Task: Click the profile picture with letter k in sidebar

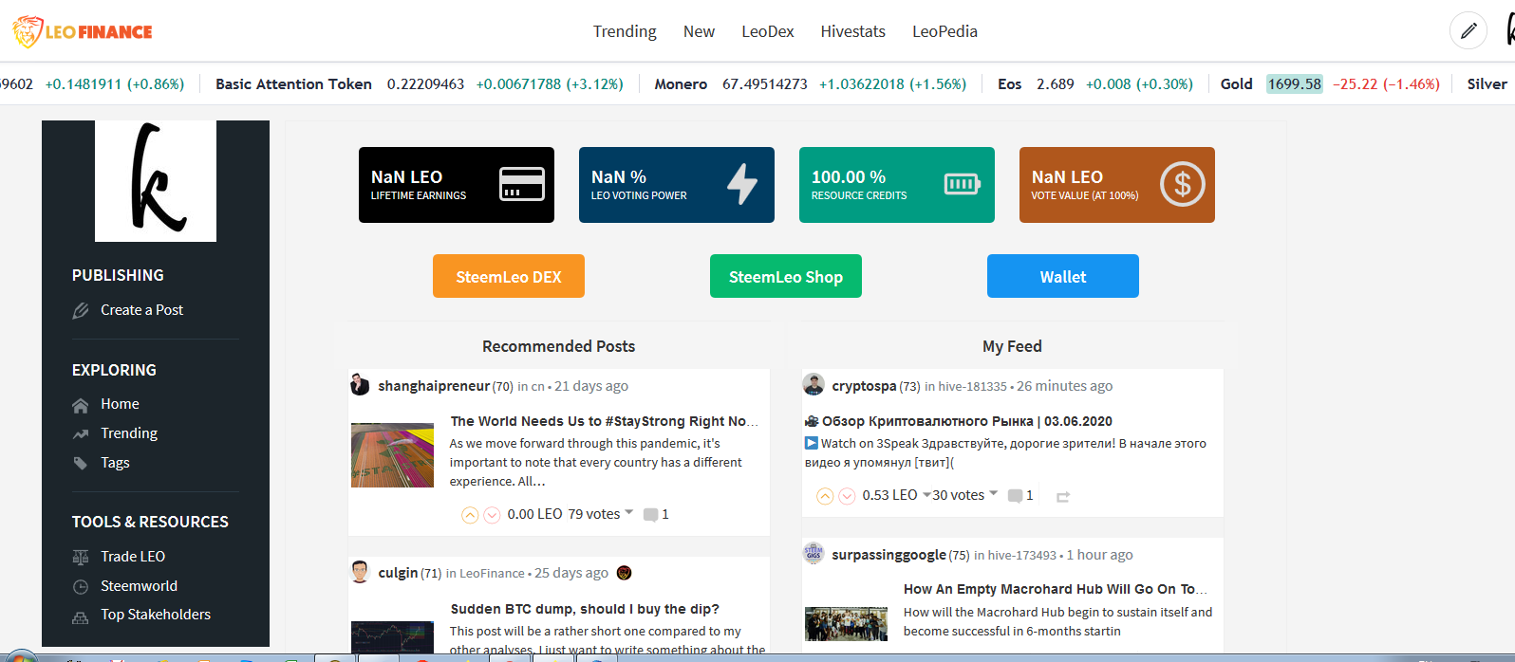Action: (x=156, y=181)
